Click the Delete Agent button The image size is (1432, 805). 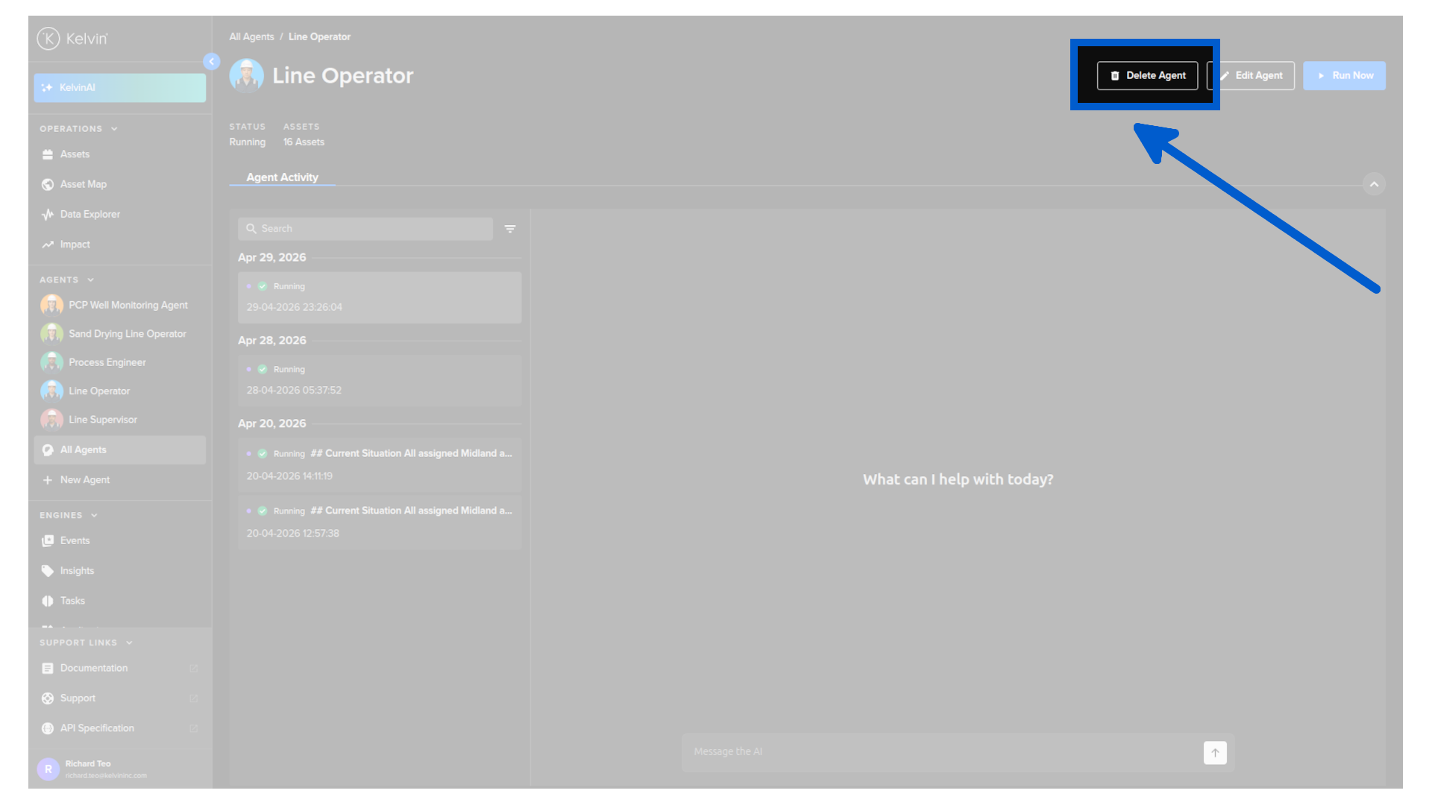[x=1147, y=75]
